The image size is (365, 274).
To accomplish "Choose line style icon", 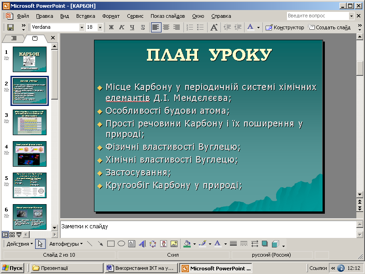I will [x=233, y=244].
